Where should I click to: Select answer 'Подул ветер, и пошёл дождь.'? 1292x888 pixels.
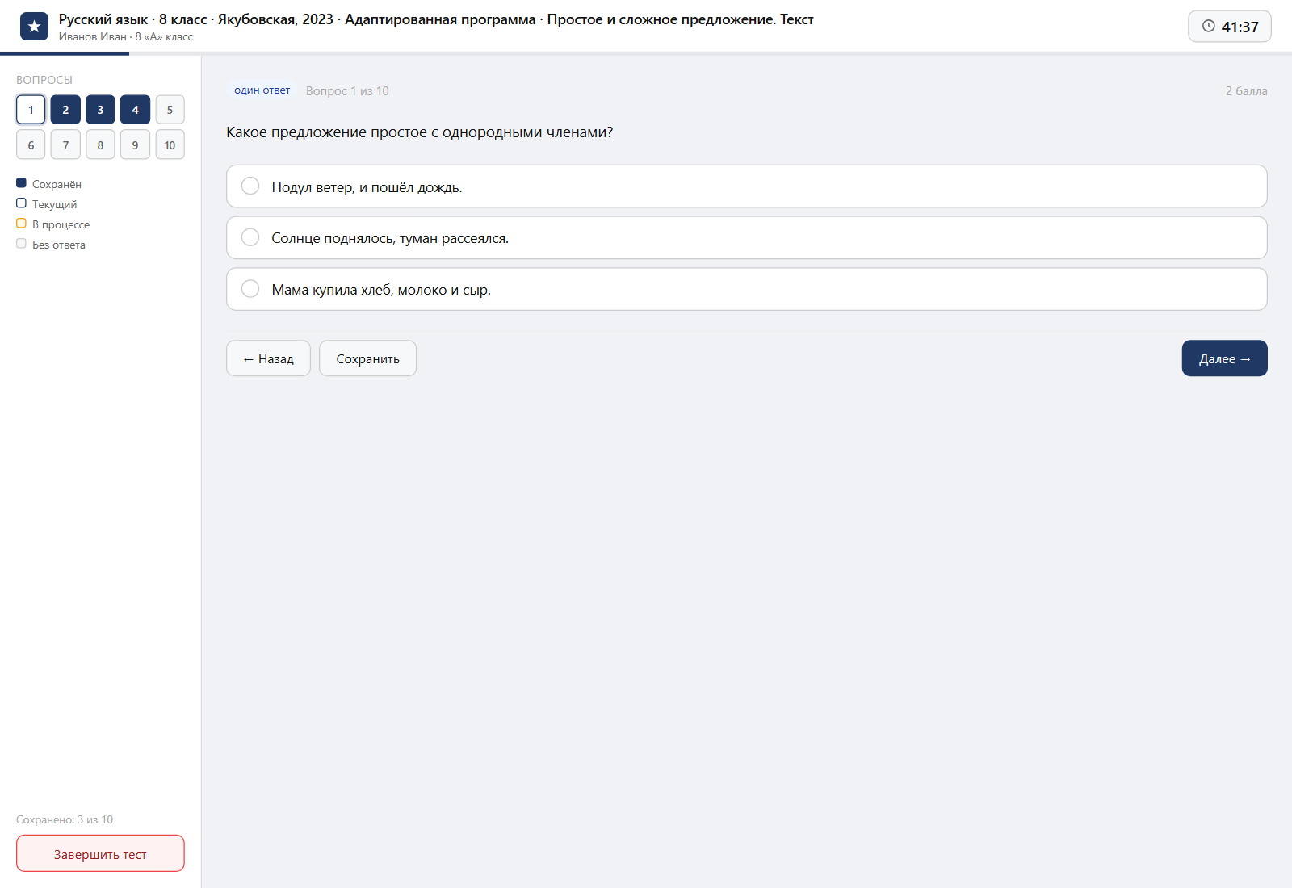pyautogui.click(x=746, y=186)
